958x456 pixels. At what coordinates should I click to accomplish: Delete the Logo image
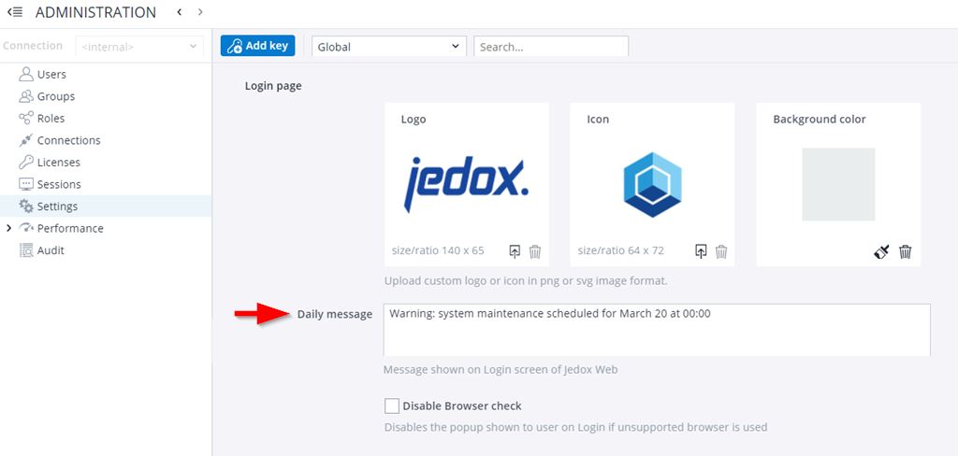pyautogui.click(x=535, y=250)
